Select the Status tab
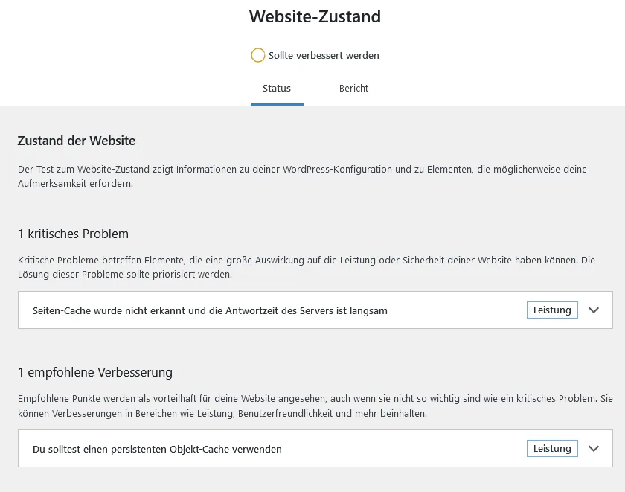Viewport: 625px width, 492px height. click(x=277, y=88)
